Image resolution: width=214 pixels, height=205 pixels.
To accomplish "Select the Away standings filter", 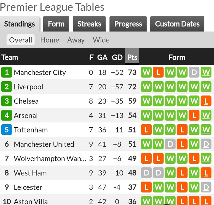I will pyautogui.click(x=76, y=40).
